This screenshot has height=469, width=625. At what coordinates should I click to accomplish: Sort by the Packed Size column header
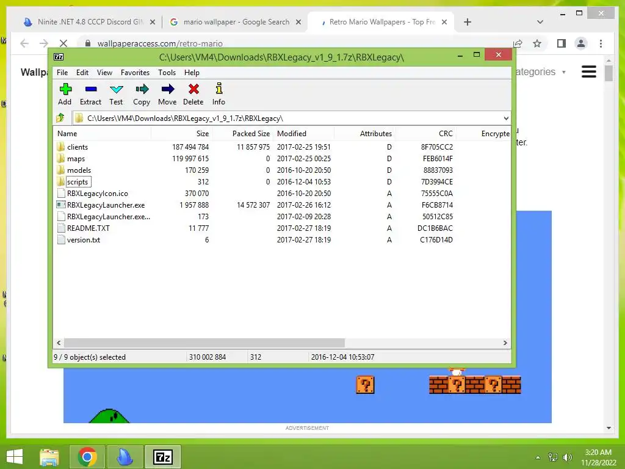pos(243,134)
